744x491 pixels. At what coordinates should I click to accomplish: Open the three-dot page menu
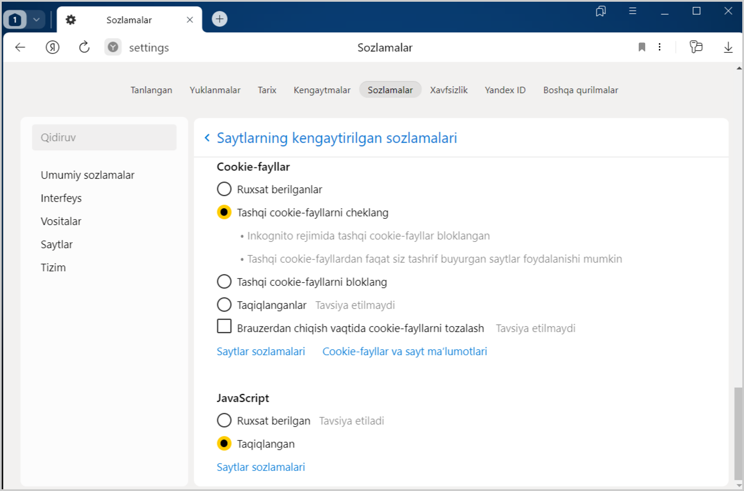tap(660, 47)
